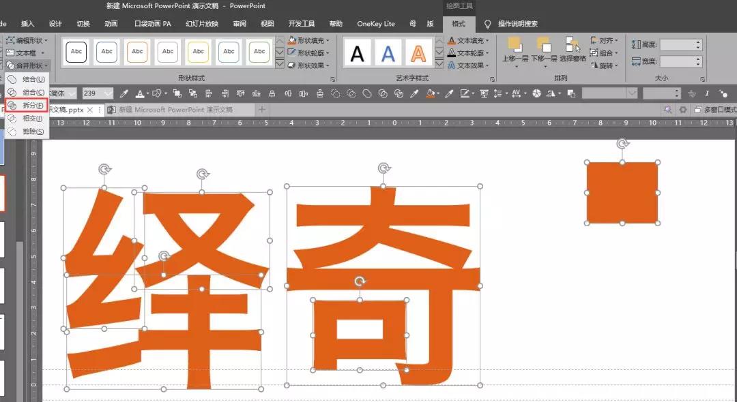Add a new document tab with plus button
737x402 pixels.
click(262, 110)
